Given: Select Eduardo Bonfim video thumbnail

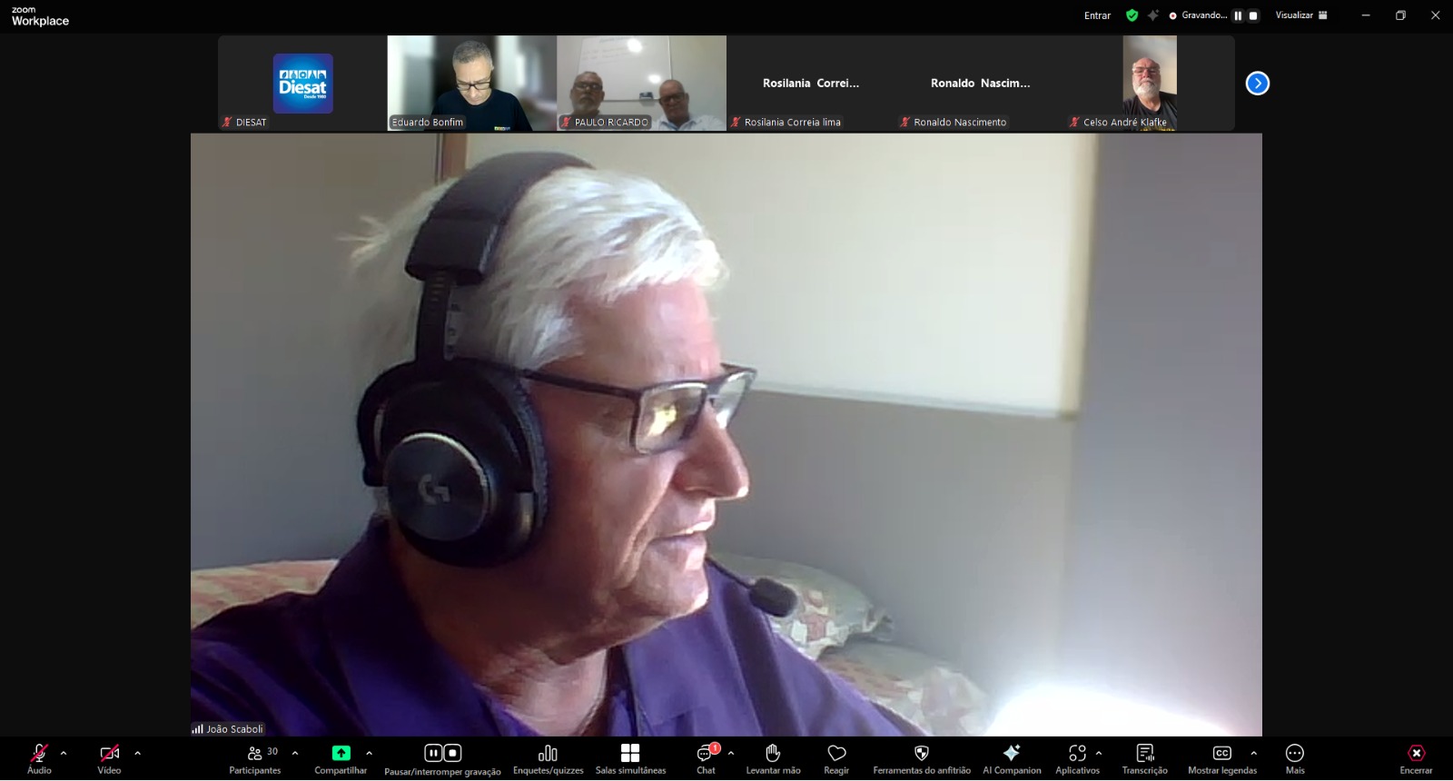Looking at the screenshot, I should [472, 84].
